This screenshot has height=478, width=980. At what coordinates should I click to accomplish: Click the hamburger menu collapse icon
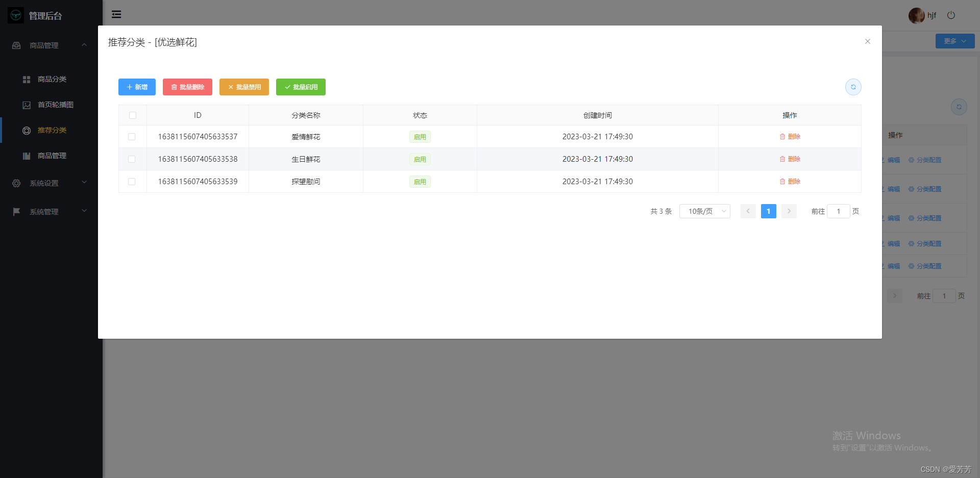pyautogui.click(x=116, y=14)
